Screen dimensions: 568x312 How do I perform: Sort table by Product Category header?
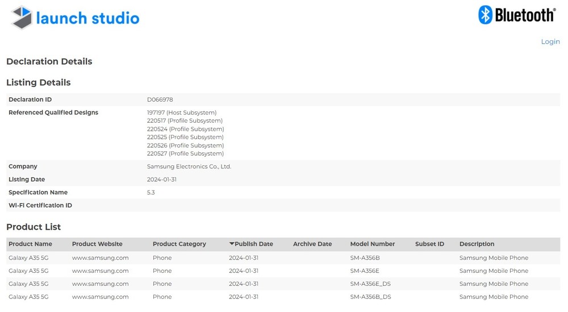179,244
